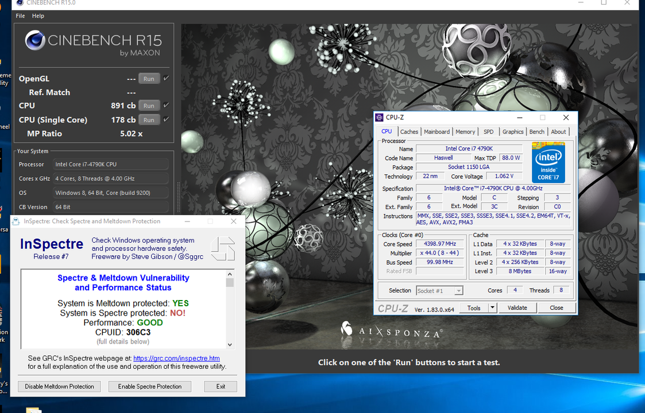Switch to the About tab in CPU-Z
645x413 pixels.
click(x=558, y=131)
